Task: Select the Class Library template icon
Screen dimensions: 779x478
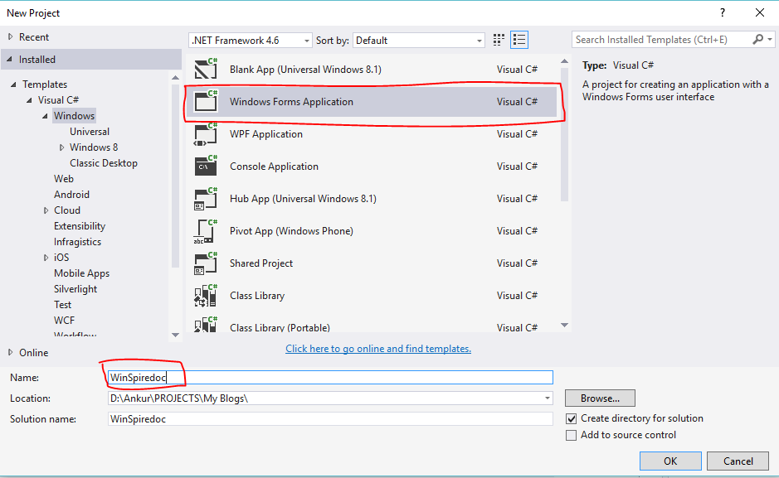Action: point(206,295)
